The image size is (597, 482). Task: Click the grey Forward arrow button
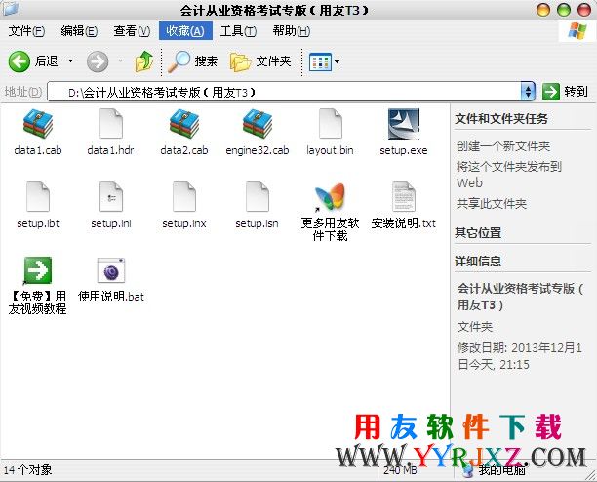[x=98, y=61]
